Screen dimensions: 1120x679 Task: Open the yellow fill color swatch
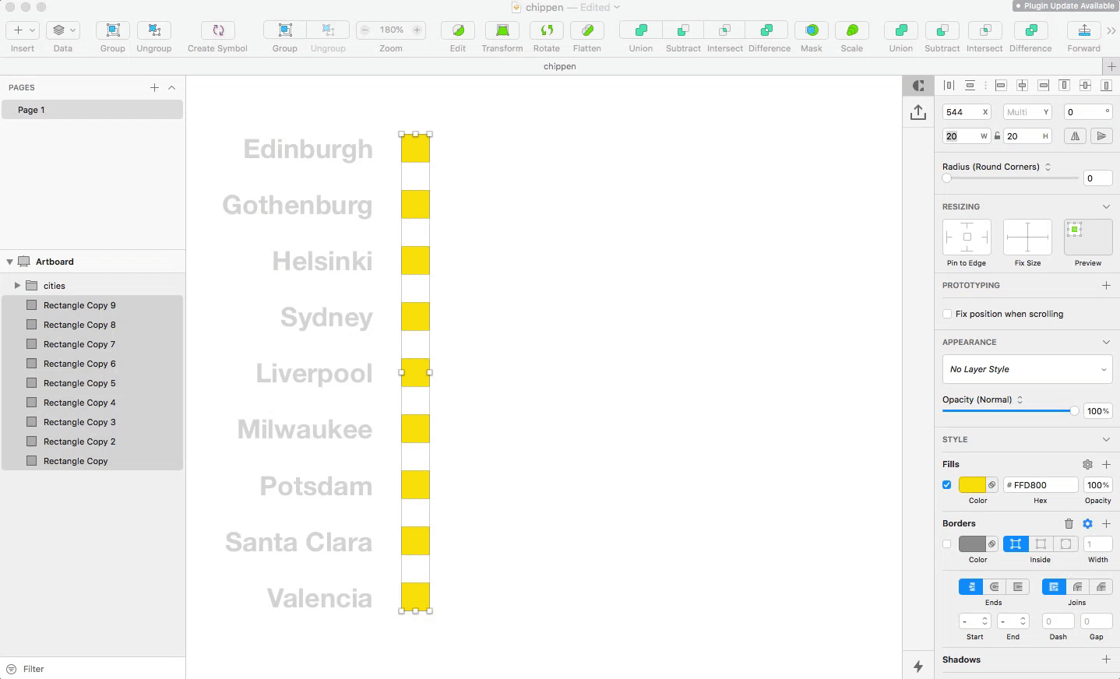[972, 485]
